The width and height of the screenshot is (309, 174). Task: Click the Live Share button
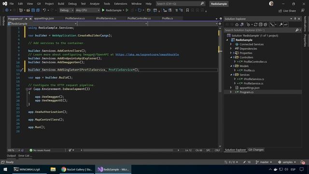coord(287,11)
